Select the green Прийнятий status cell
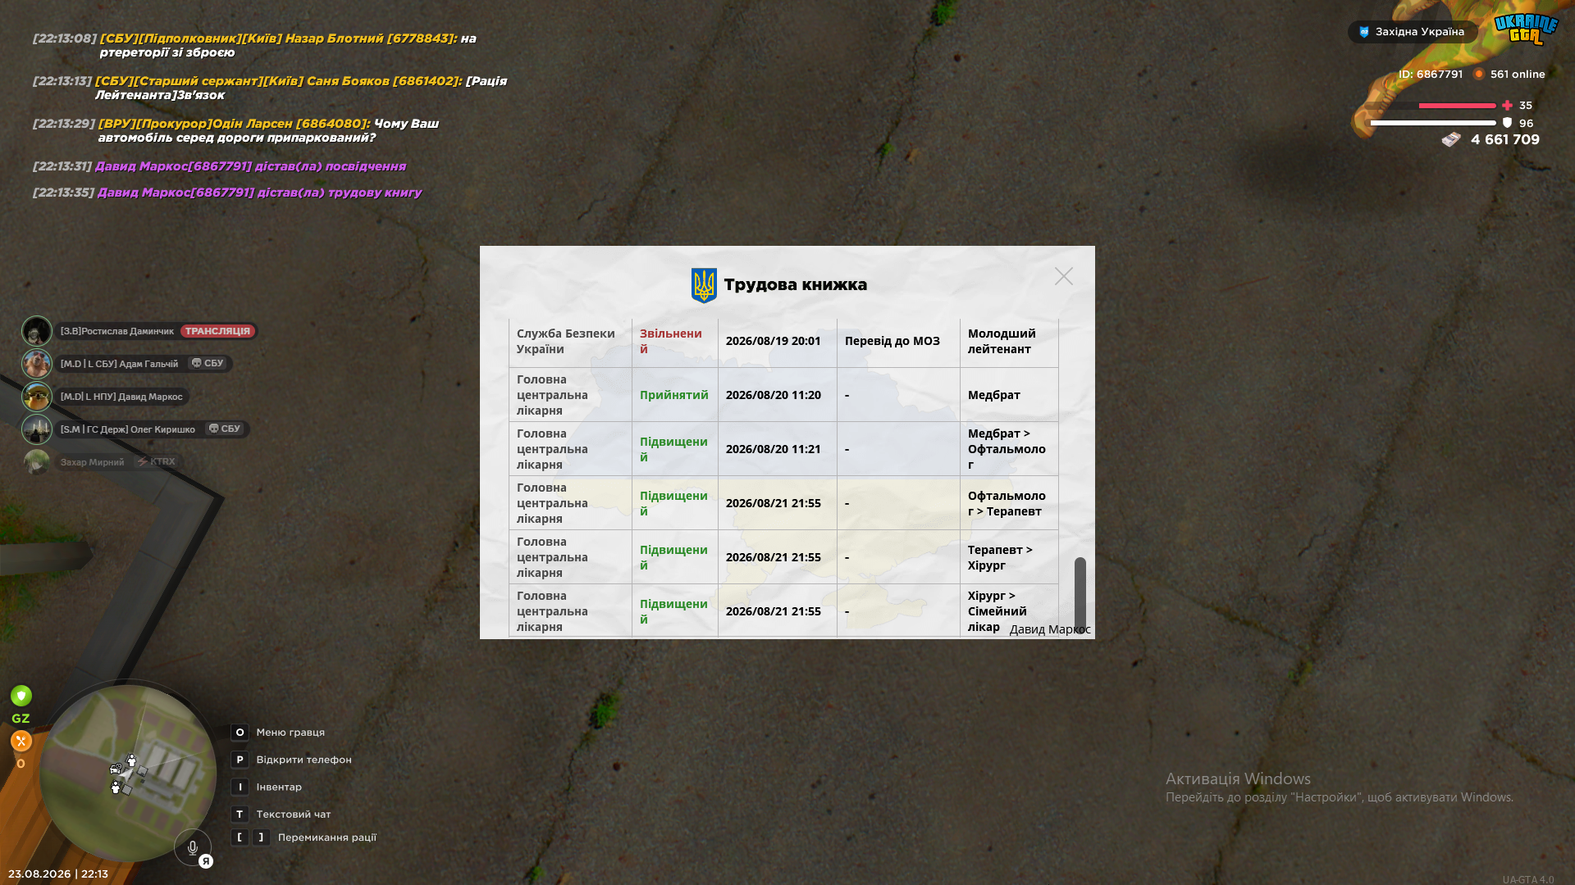The width and height of the screenshot is (1575, 885). [674, 395]
